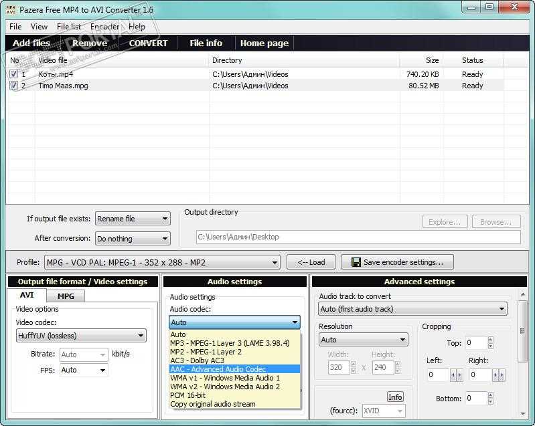Uncheck the checkbox for Timo Maas.mpg

pos(13,85)
